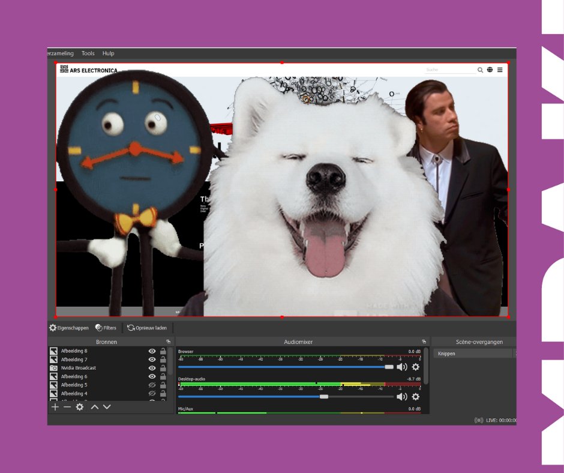
Task: Click the Suche search field in preview
Action: pyautogui.click(x=450, y=70)
